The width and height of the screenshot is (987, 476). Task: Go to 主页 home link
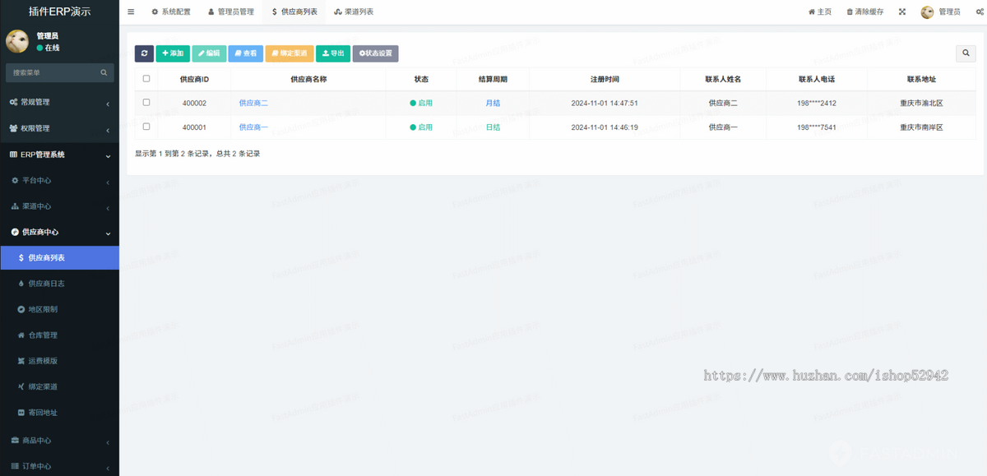(820, 12)
